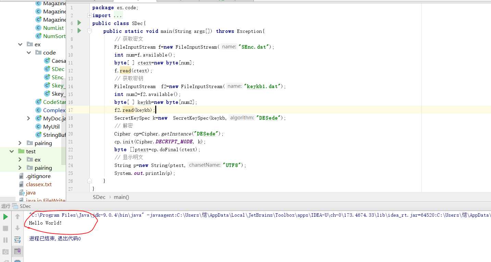
Task: Expand the pairing package under test
Action: tap(20, 168)
